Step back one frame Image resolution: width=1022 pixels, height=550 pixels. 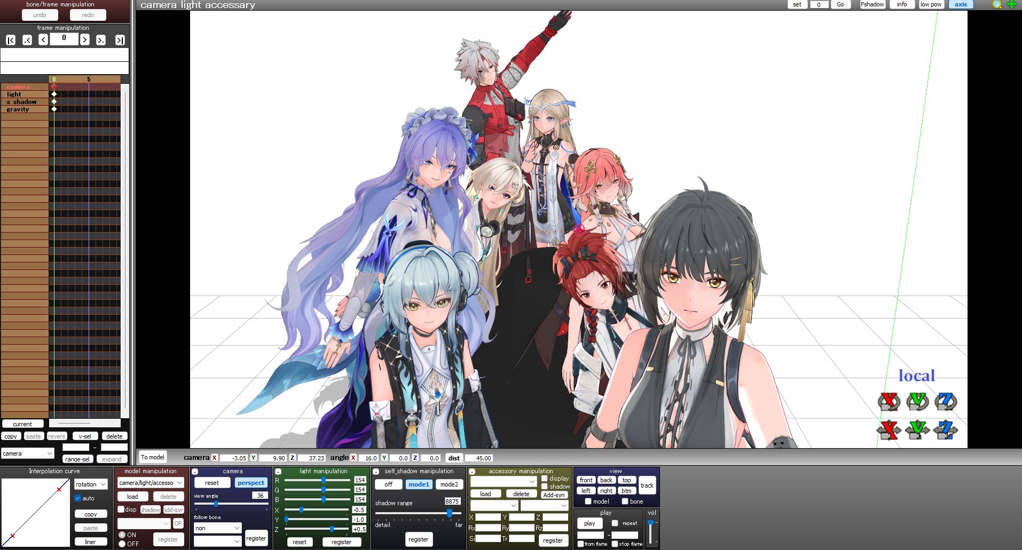click(43, 40)
